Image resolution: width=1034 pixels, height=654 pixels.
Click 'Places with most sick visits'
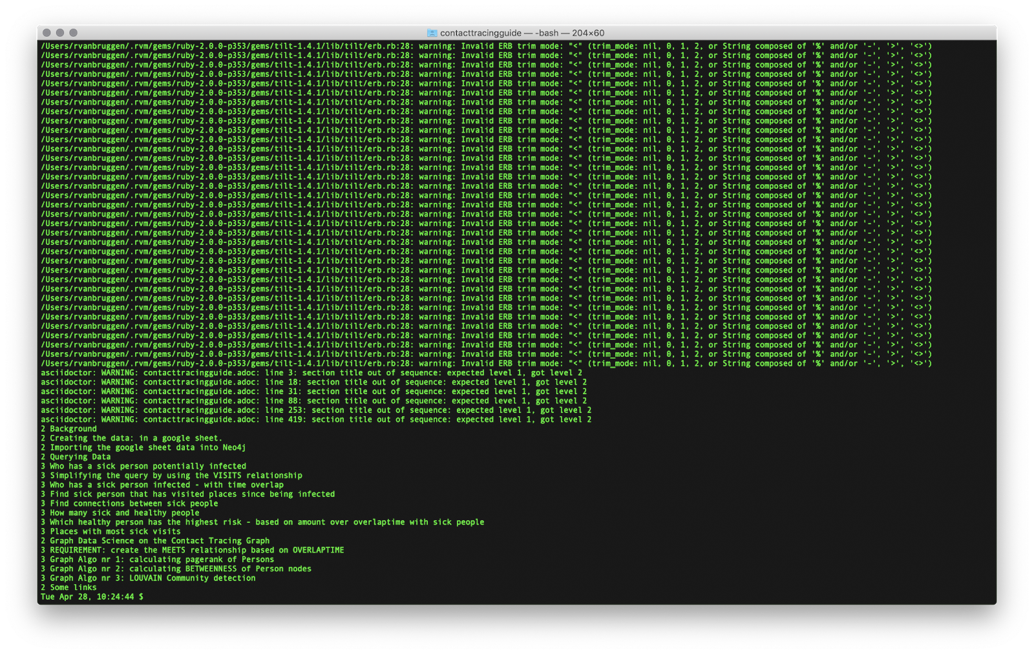[115, 531]
